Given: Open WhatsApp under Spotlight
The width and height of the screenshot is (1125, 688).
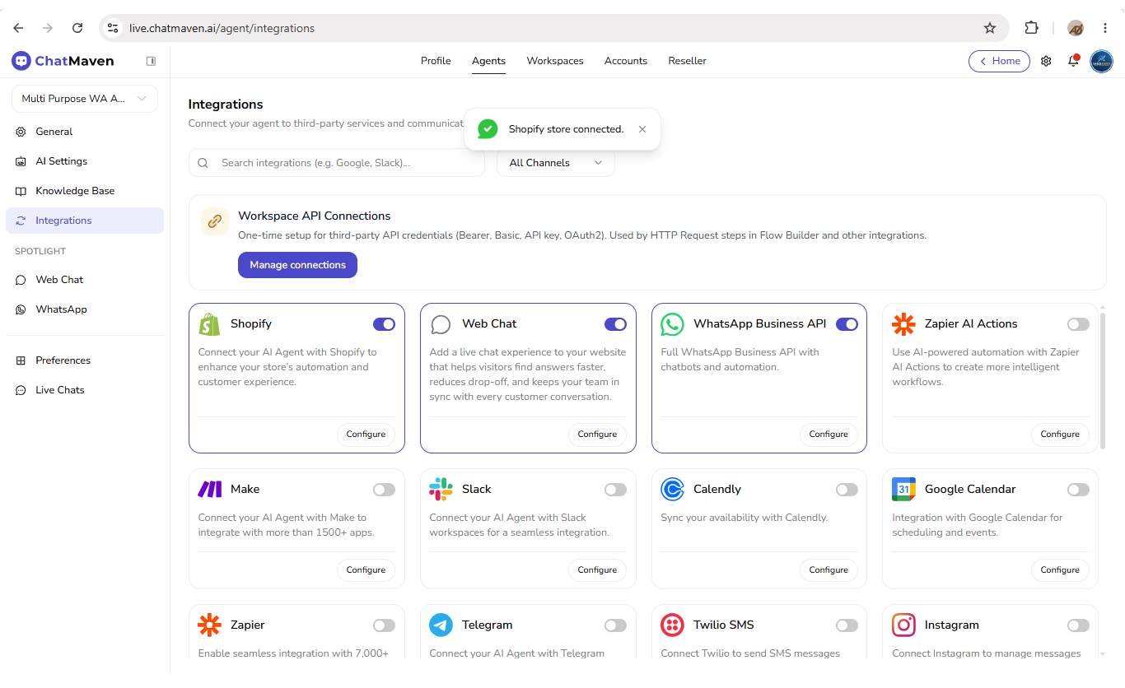Looking at the screenshot, I should (x=85, y=309).
